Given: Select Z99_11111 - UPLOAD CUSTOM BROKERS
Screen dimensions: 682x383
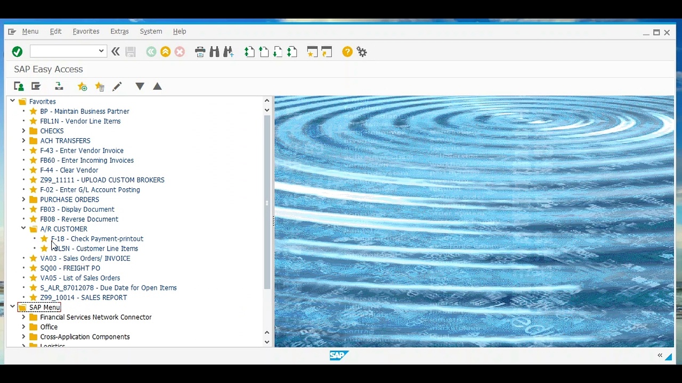Looking at the screenshot, I should click(x=102, y=180).
